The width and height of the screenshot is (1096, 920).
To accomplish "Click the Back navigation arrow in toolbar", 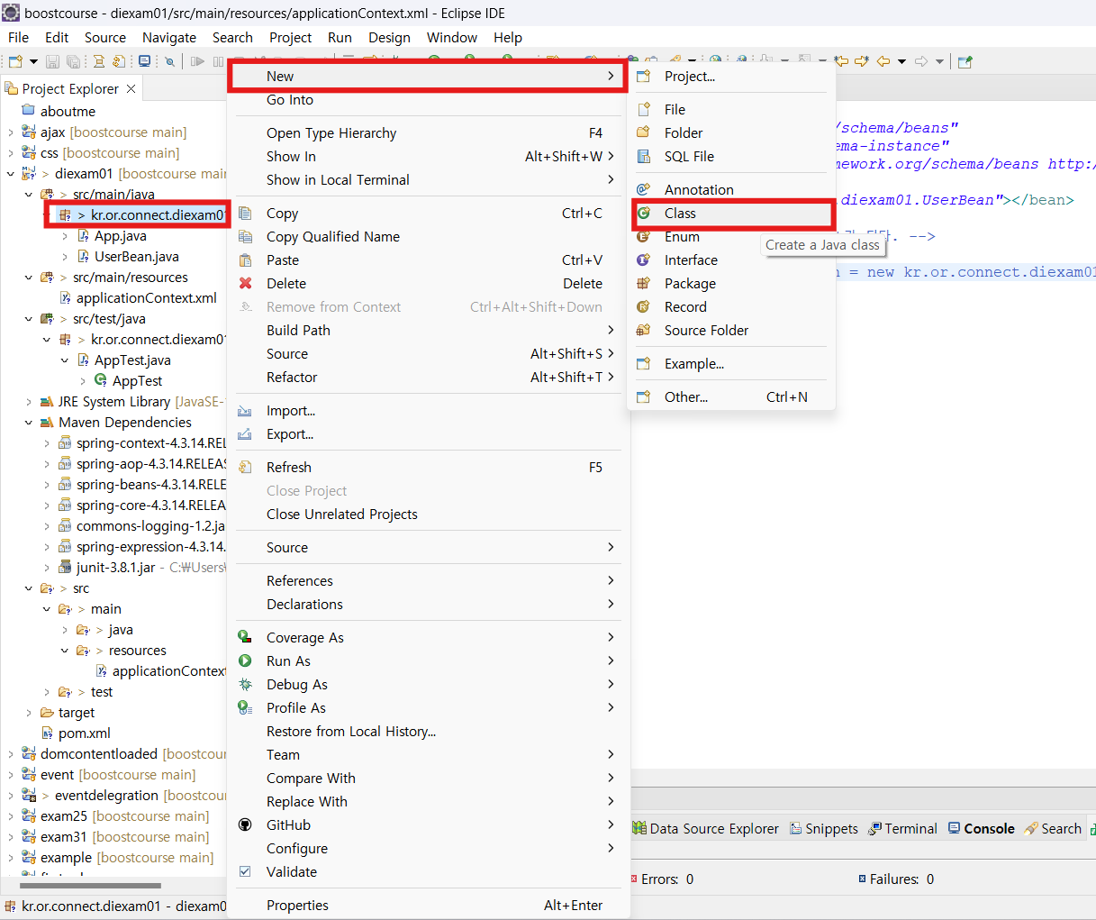I will coord(883,61).
